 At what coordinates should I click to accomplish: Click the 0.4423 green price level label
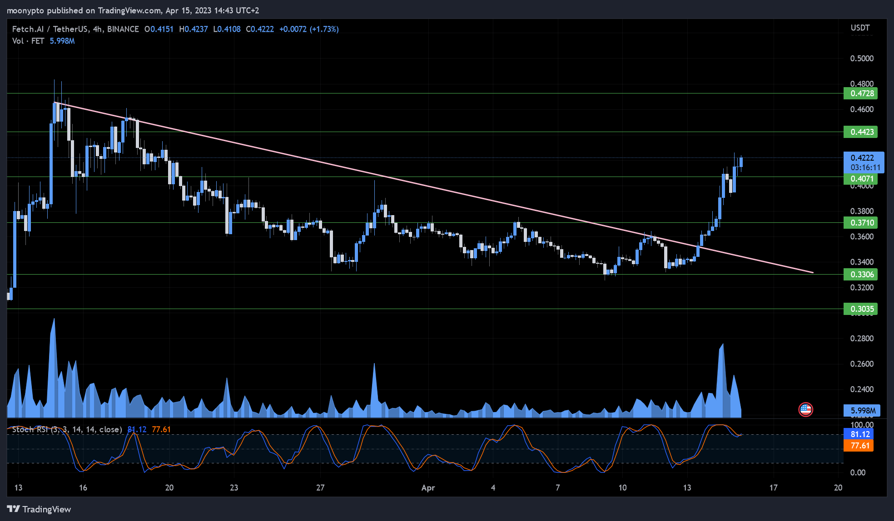[x=861, y=132]
